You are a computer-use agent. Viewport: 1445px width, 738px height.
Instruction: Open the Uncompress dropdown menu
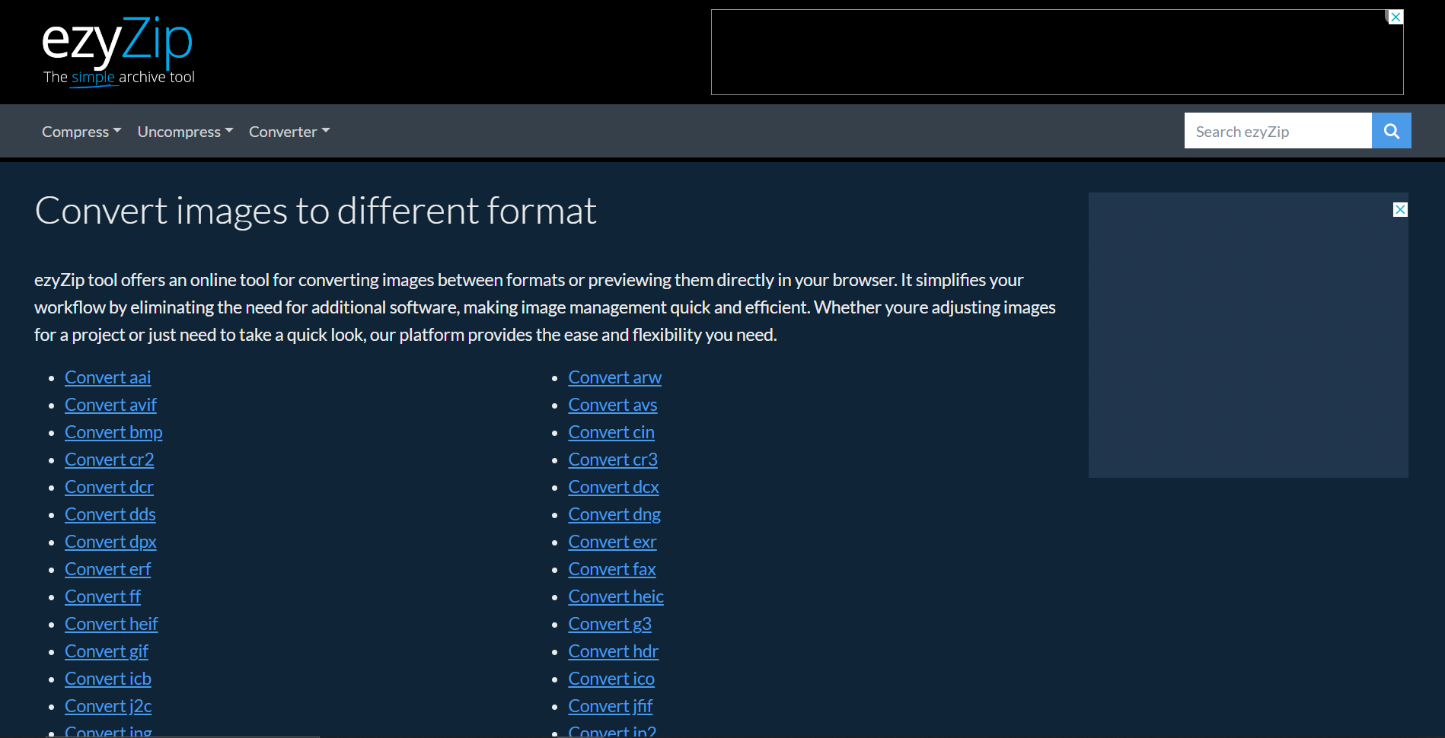(185, 132)
